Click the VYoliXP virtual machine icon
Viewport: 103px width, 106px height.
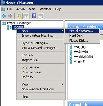pyautogui.click(x=71, y=61)
